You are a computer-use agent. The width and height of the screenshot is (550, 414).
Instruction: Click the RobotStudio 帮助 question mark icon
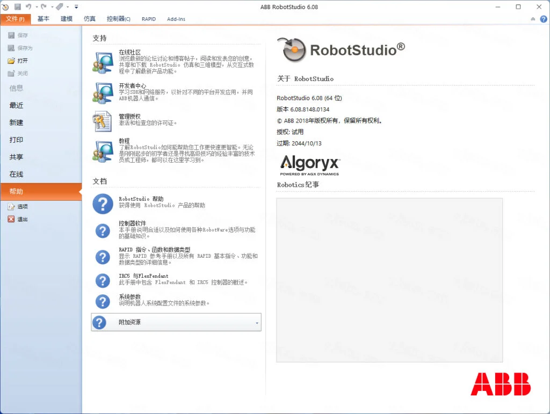click(103, 204)
